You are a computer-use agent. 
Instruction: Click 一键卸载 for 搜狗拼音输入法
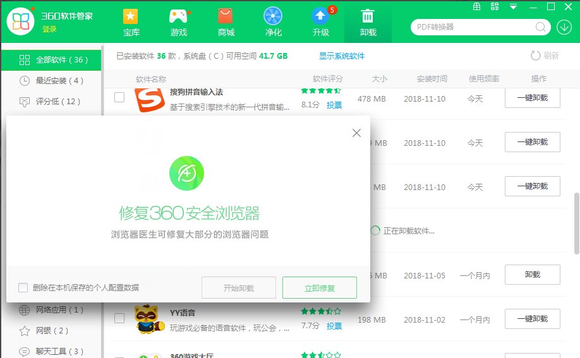coord(532,98)
